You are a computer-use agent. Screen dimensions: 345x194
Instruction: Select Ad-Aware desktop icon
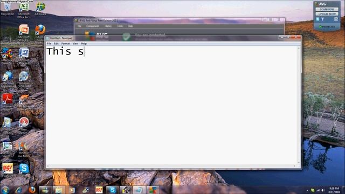[40, 9]
